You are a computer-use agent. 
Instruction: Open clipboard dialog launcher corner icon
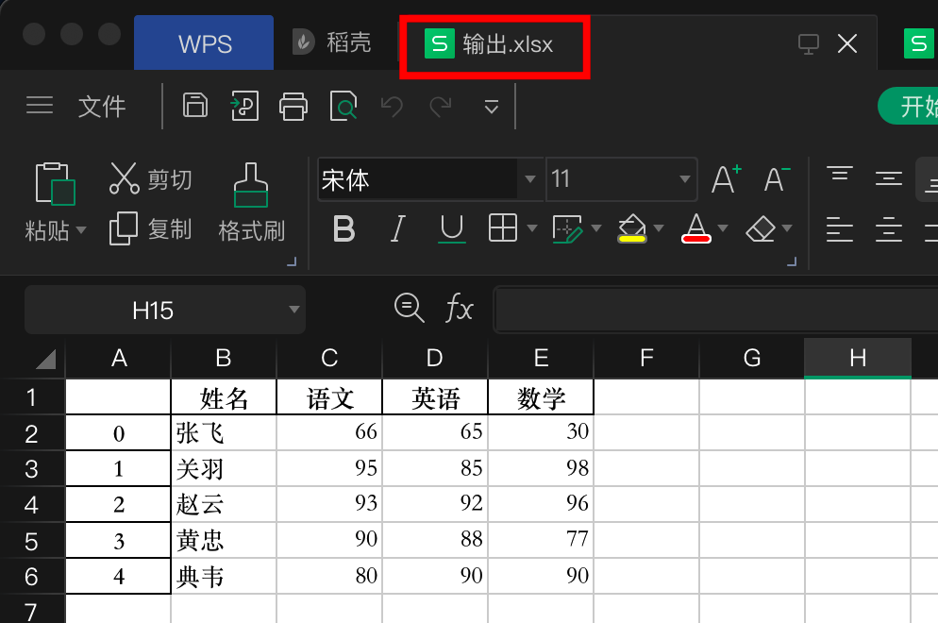(292, 261)
